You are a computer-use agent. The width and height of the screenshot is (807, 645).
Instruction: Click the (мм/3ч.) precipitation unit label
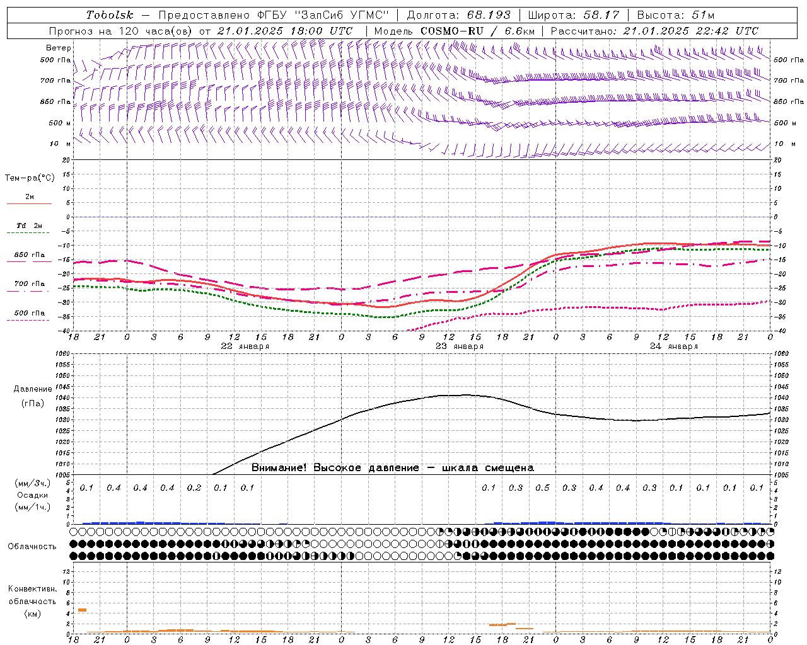[x=32, y=483]
